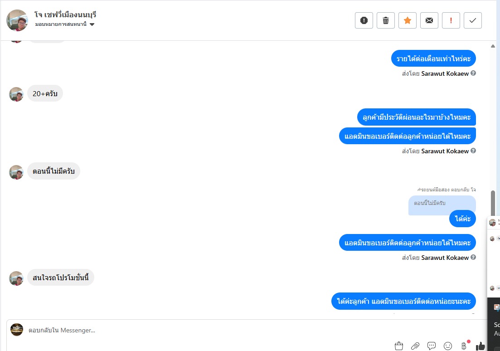Image resolution: width=500 pixels, height=351 pixels.
Task: Attach a file with paperclip icon
Action: point(415,346)
